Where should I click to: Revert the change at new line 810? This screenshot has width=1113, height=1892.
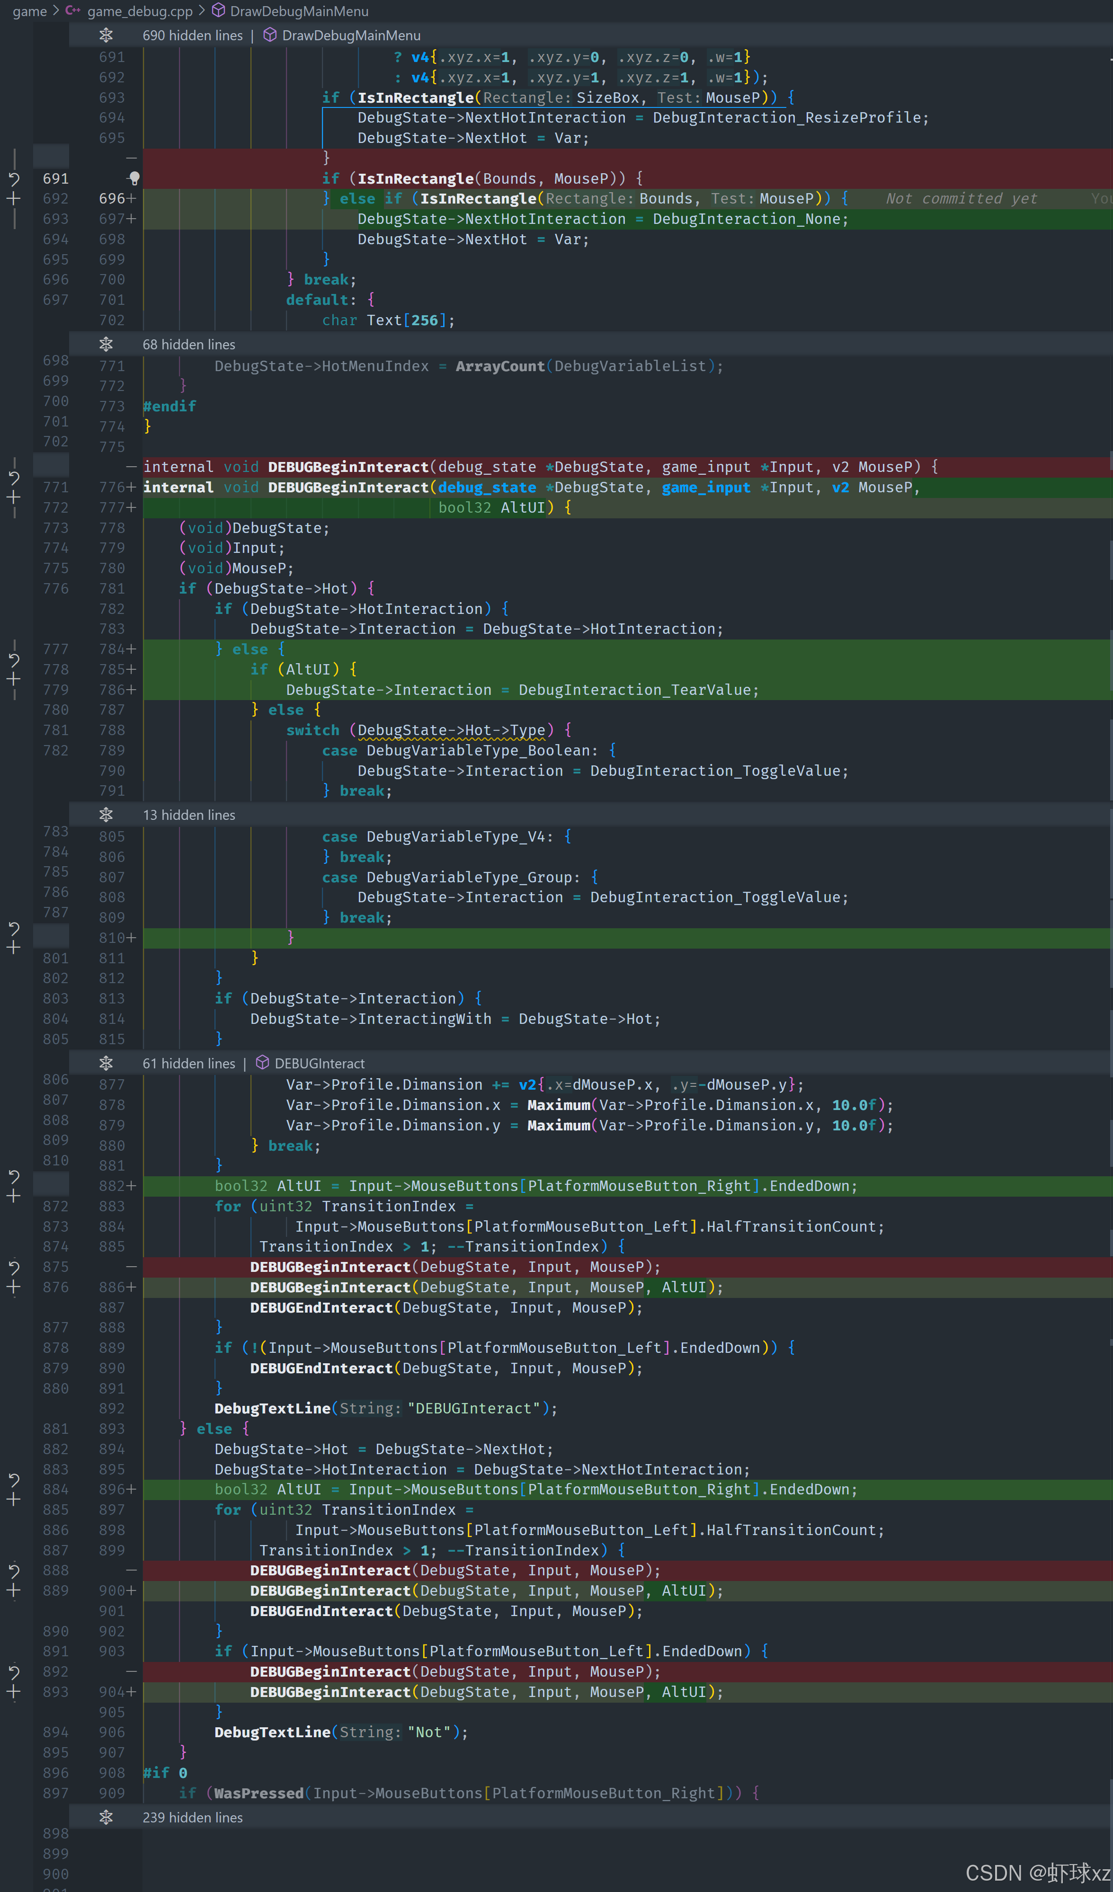14,928
